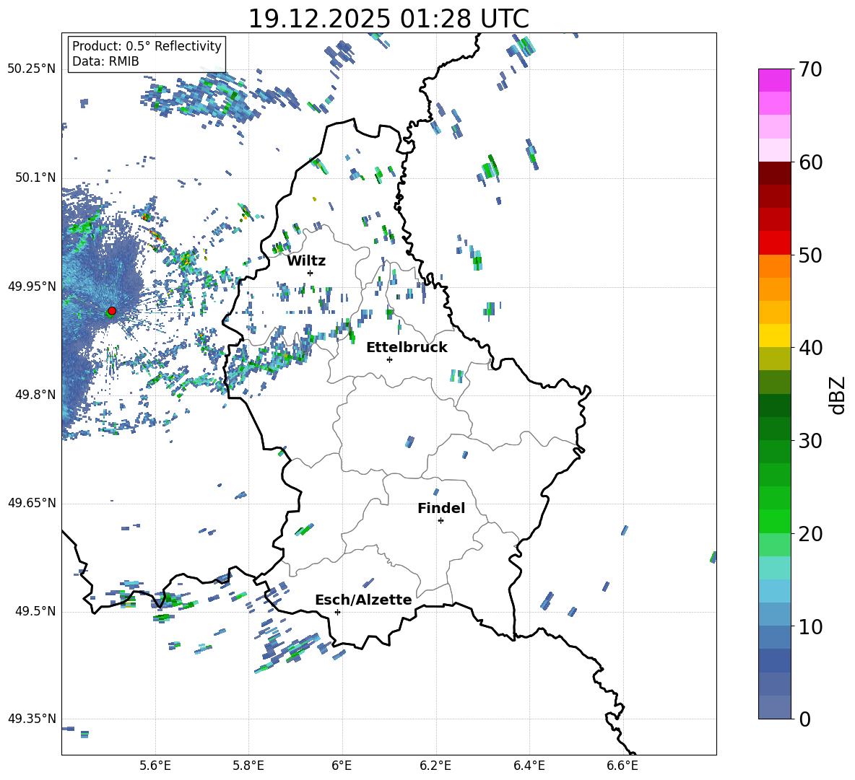Click the Product 0.5° Reflectivity info box
Image resolution: width=855 pixels, height=780 pixels.
147,54
